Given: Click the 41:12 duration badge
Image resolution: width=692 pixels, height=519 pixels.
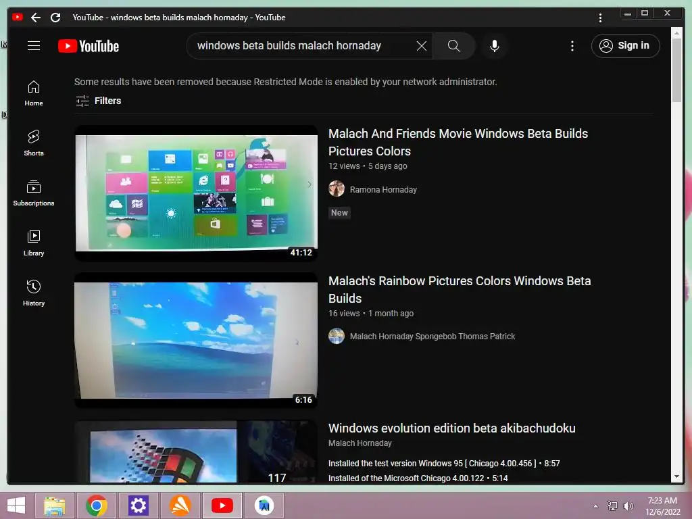Looking at the screenshot, I should click(301, 253).
